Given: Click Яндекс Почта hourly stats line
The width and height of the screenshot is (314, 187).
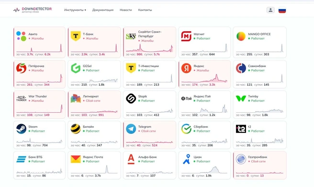Looking at the screenshot, I should (86, 176).
